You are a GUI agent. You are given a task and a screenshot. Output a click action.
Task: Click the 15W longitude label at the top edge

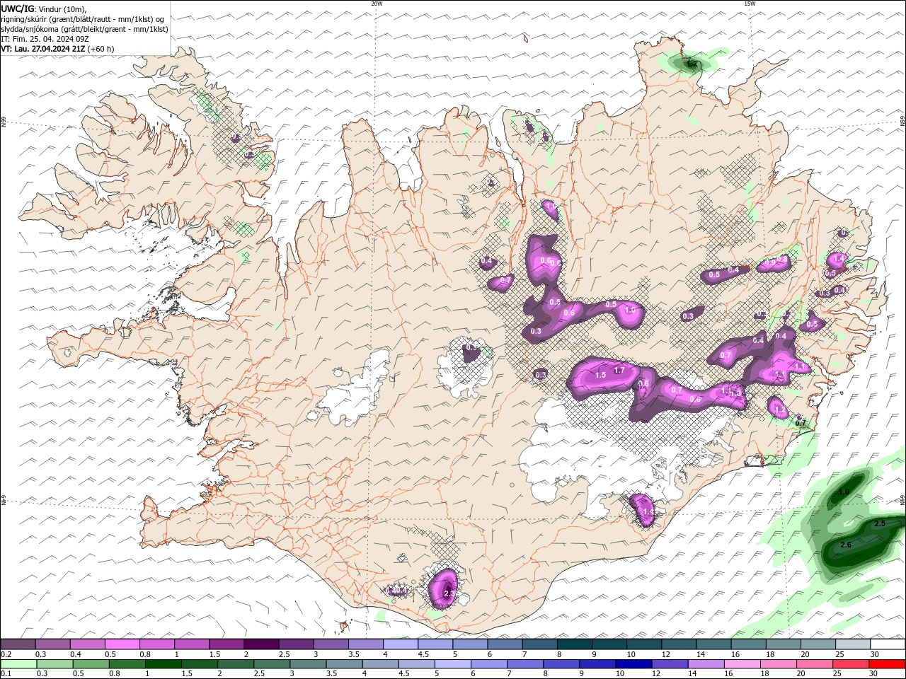point(750,4)
